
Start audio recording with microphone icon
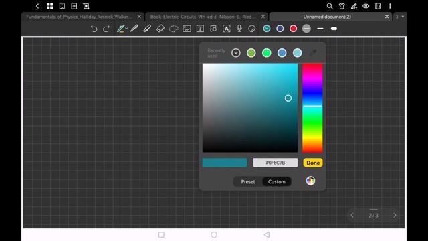coord(239,29)
